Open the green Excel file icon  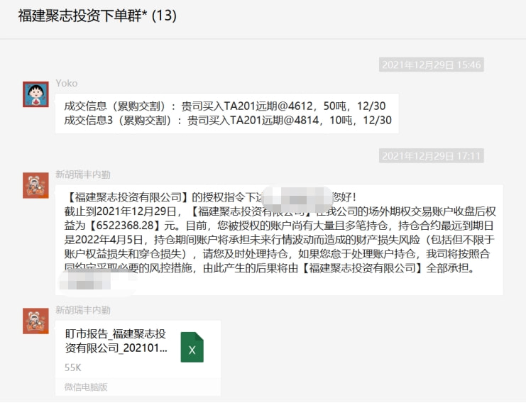[192, 347]
